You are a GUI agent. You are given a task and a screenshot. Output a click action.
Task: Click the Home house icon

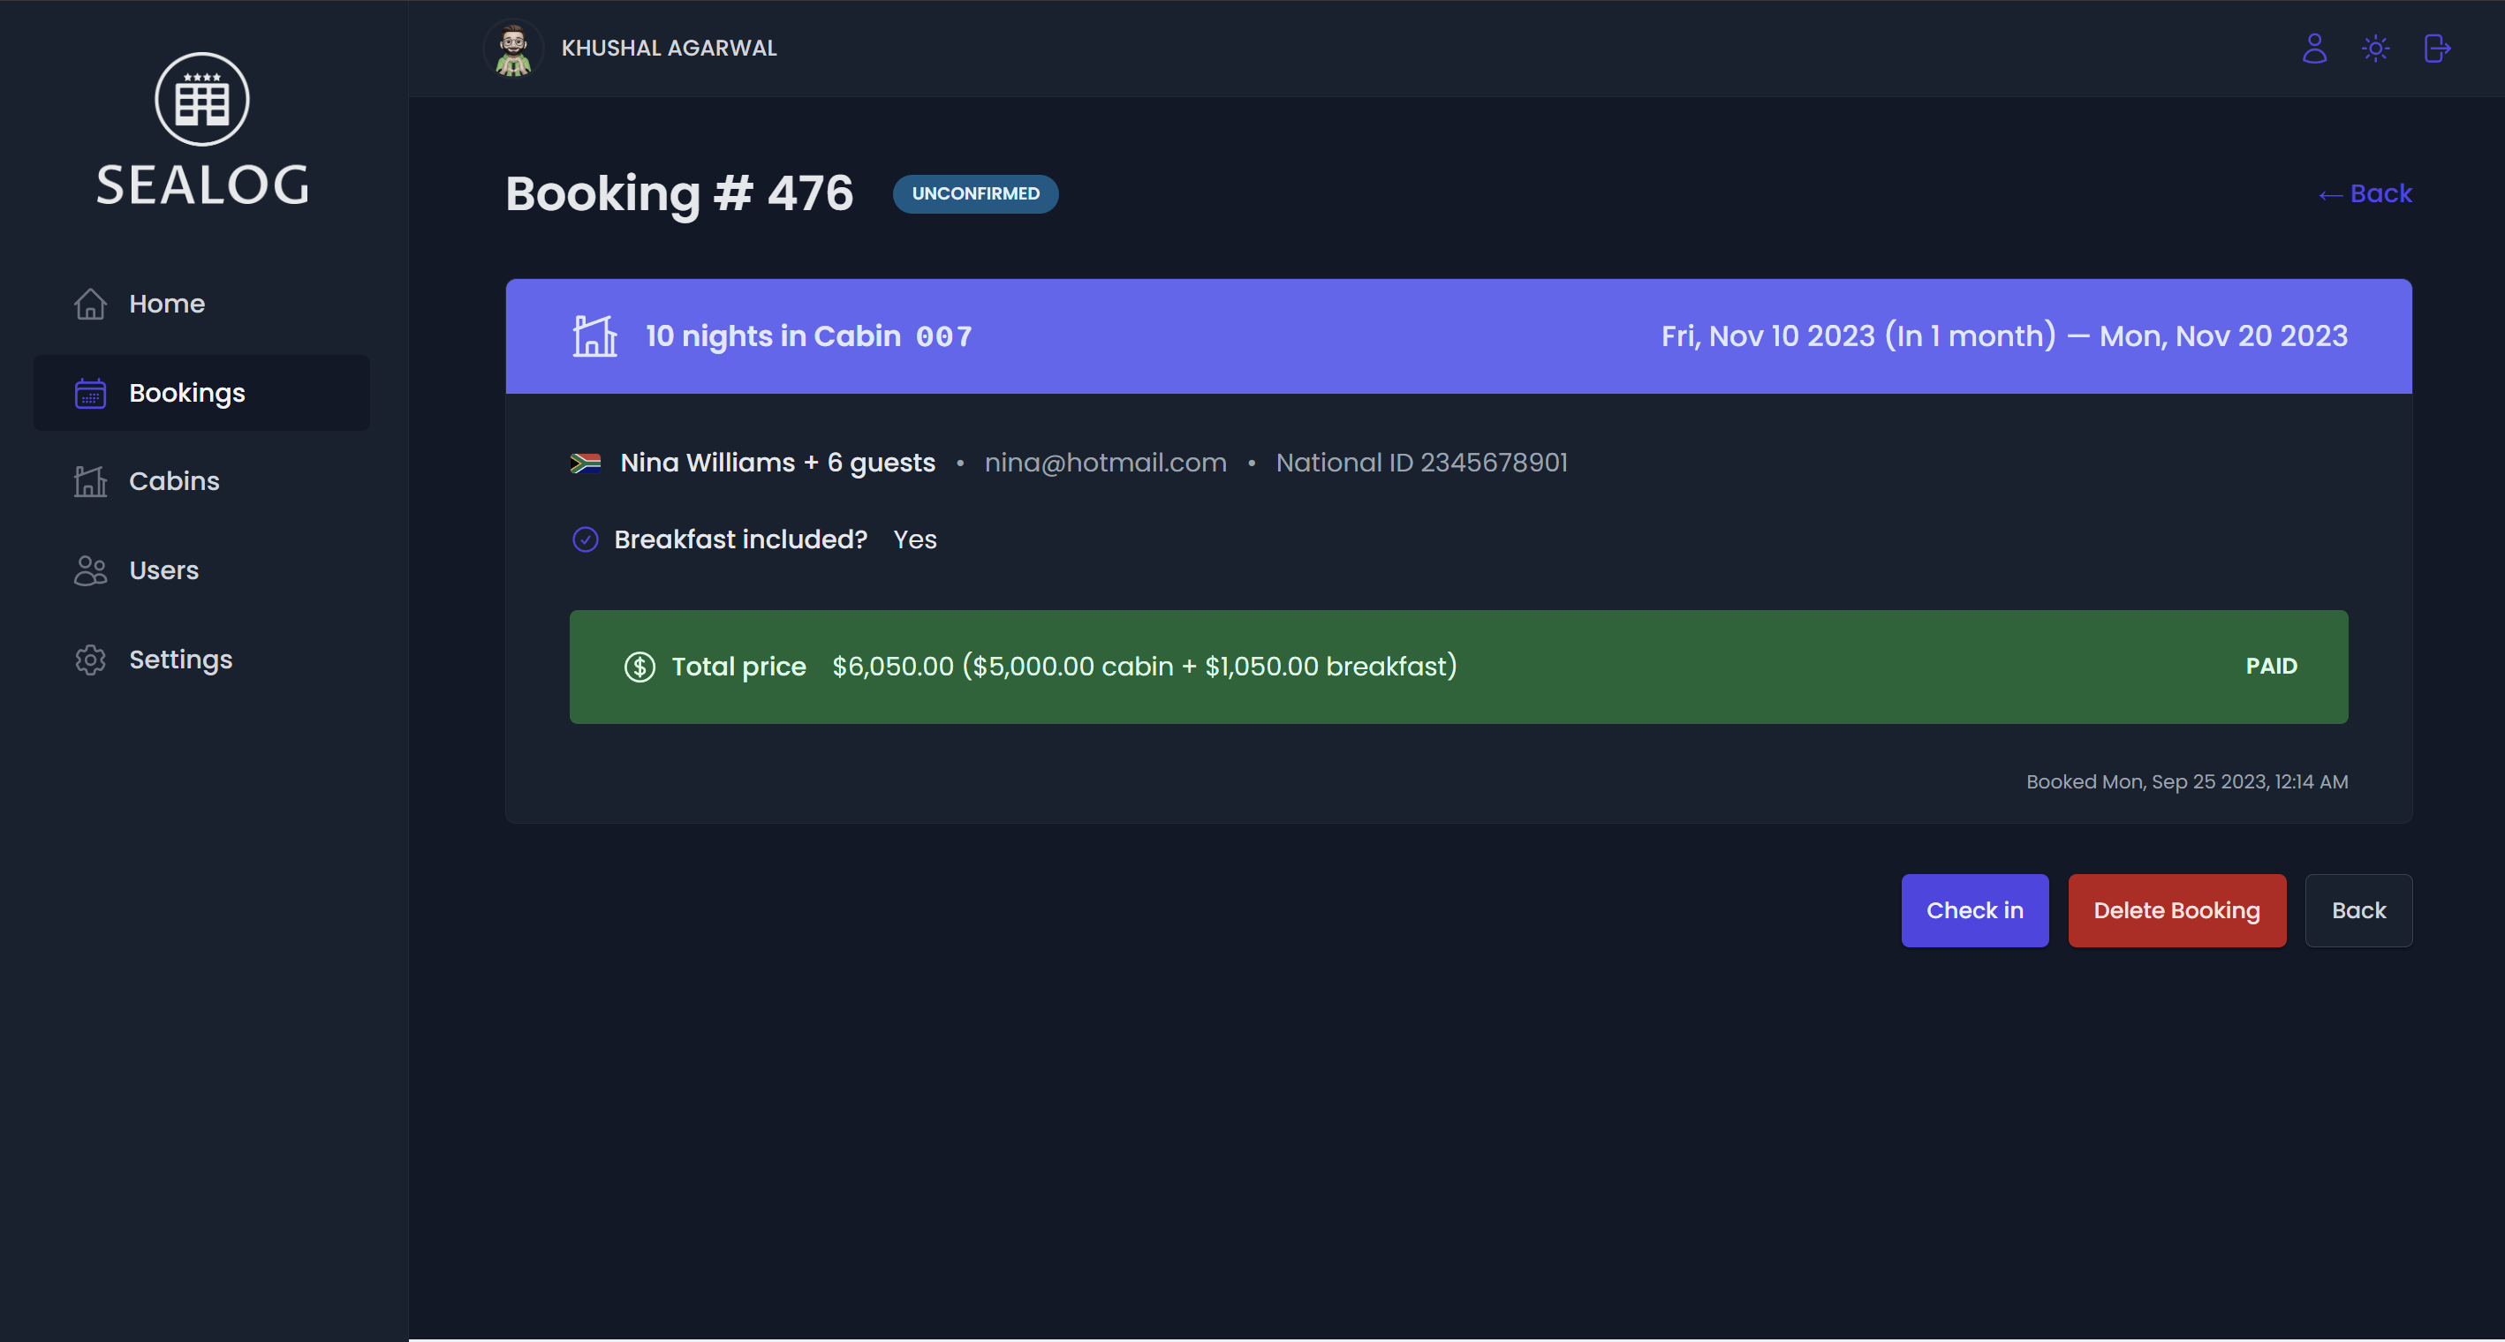pos(90,305)
